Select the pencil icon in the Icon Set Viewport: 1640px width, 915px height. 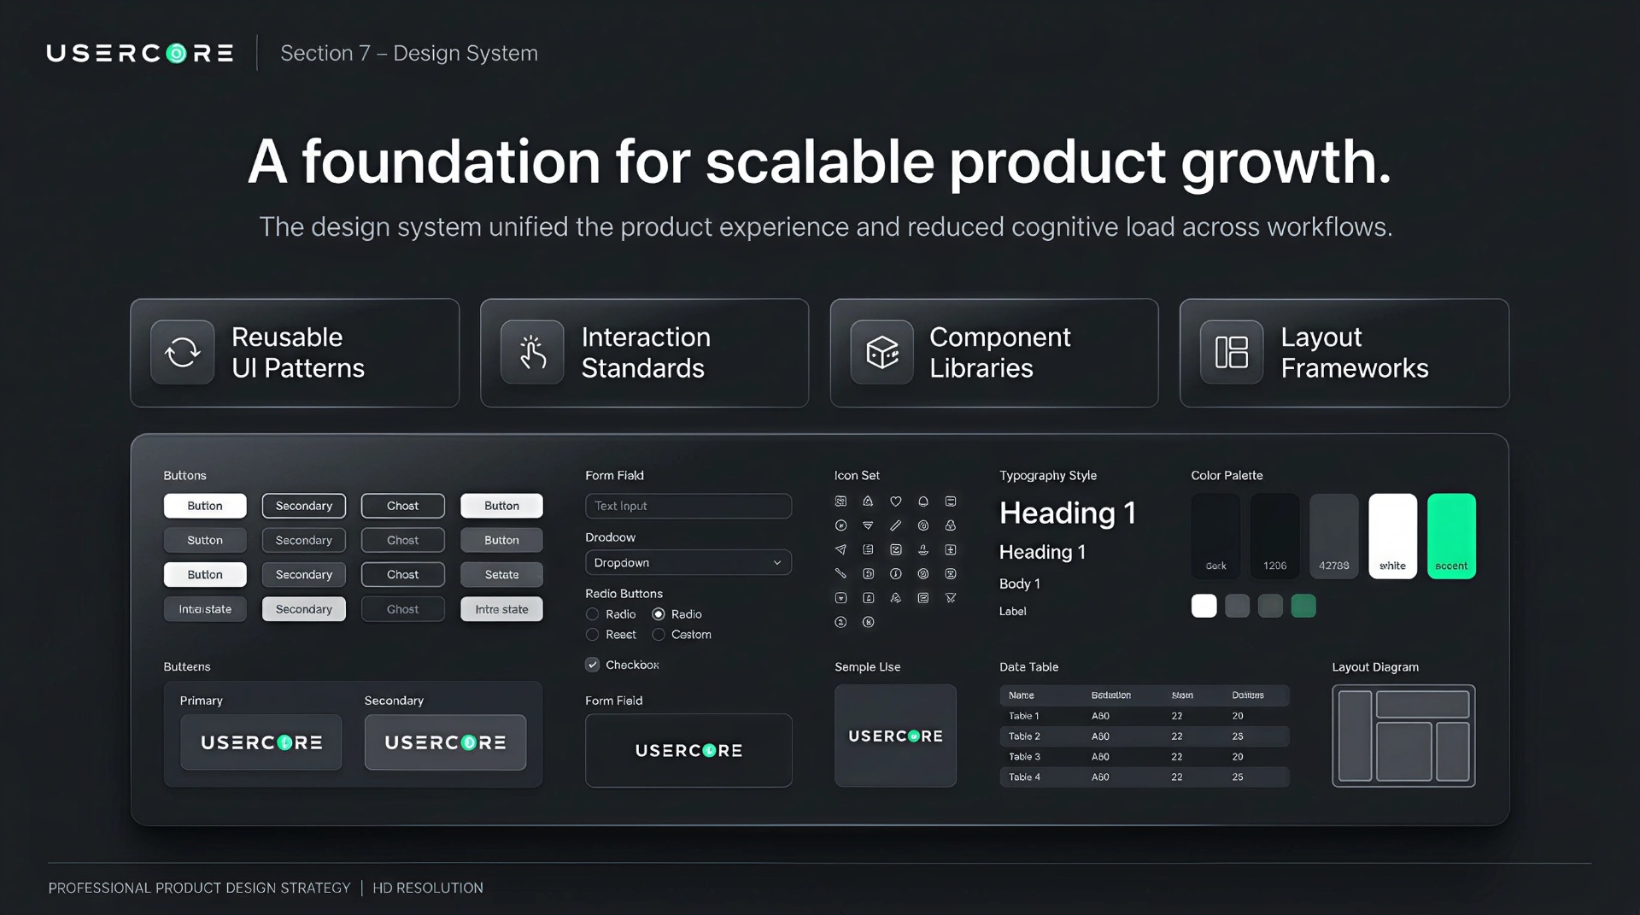[895, 525]
